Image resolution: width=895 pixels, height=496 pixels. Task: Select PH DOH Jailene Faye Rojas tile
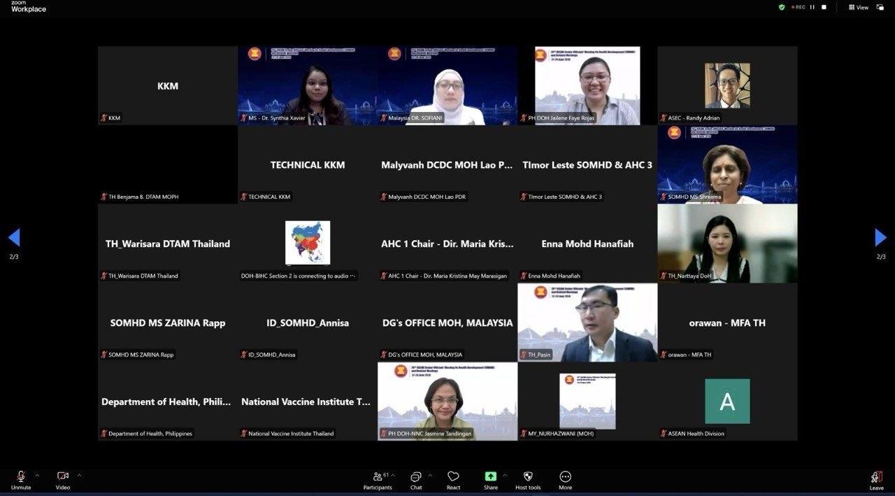587,85
